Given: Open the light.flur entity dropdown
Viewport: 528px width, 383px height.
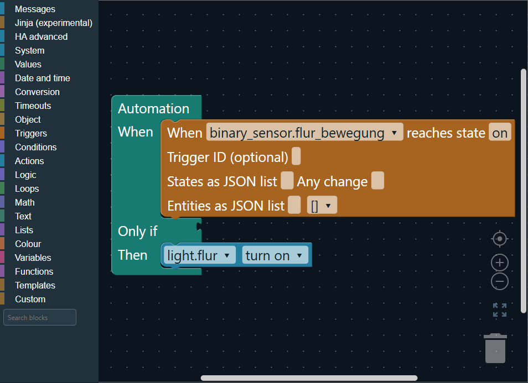Looking at the screenshot, I should click(199, 255).
